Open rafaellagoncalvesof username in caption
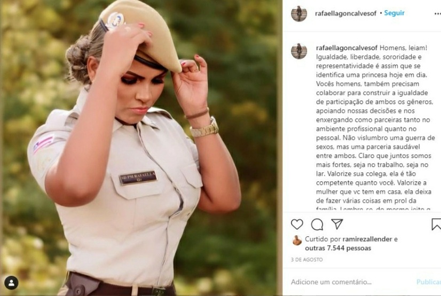The image size is (441, 296). [x=347, y=48]
